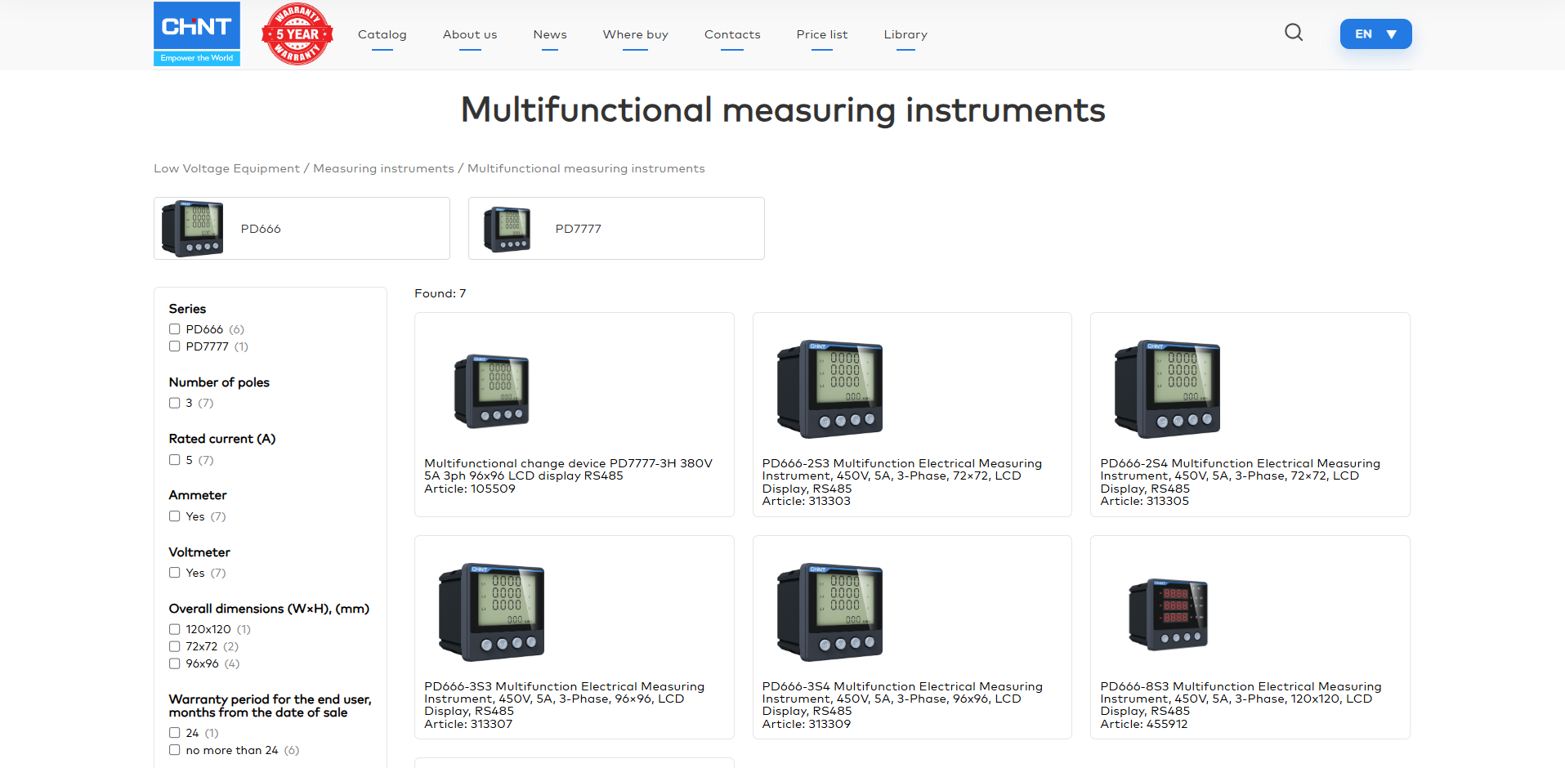The image size is (1565, 768).
Task: Click the text "Article: 313305"
Action: (1144, 501)
